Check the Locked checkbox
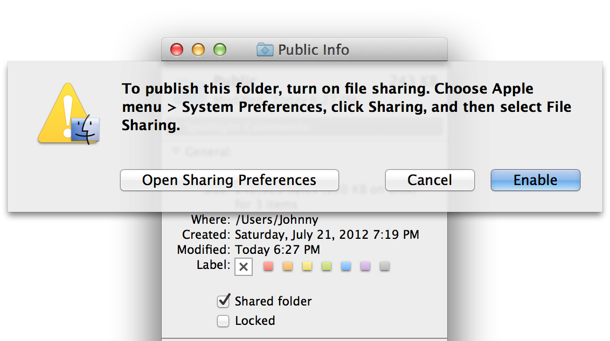This screenshot has height=341, width=610. (x=223, y=321)
